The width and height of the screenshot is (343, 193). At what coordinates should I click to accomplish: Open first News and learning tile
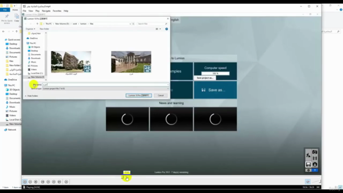coord(128,119)
